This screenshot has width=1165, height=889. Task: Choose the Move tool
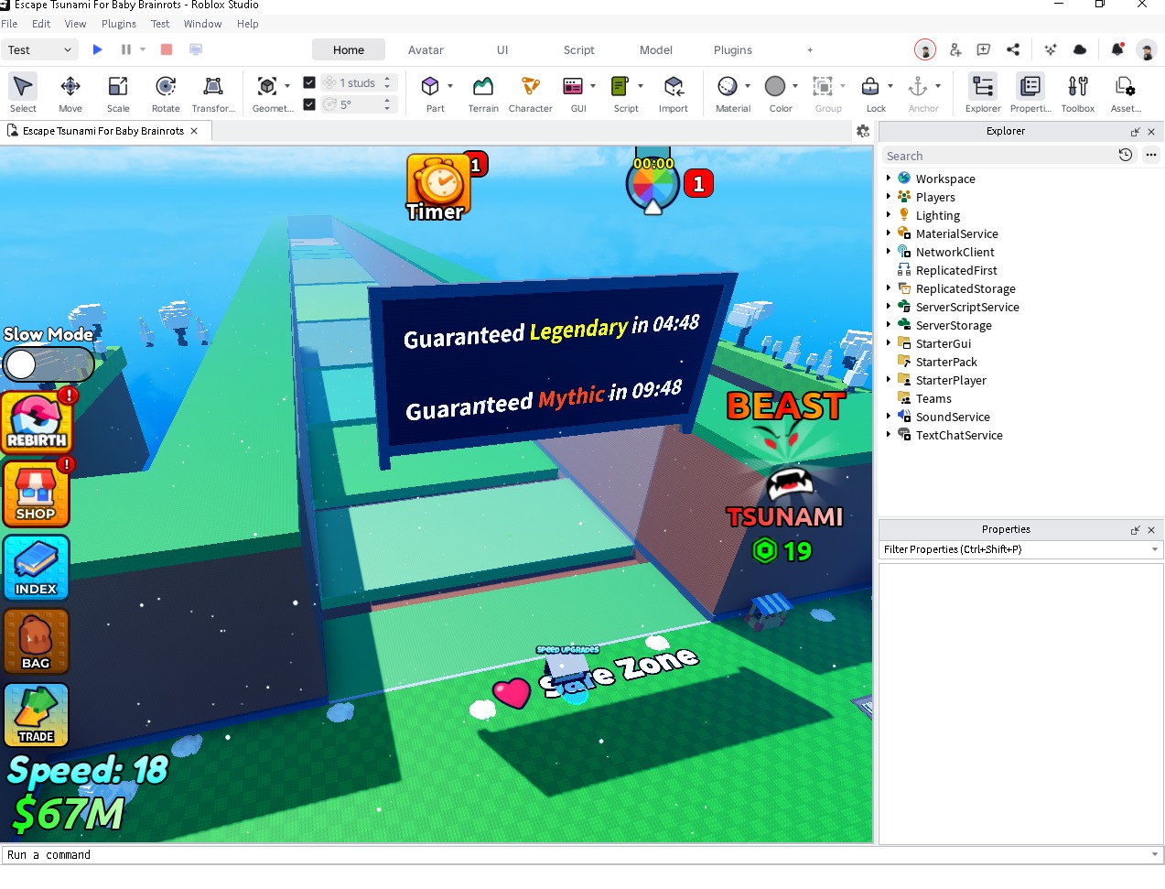pos(70,92)
